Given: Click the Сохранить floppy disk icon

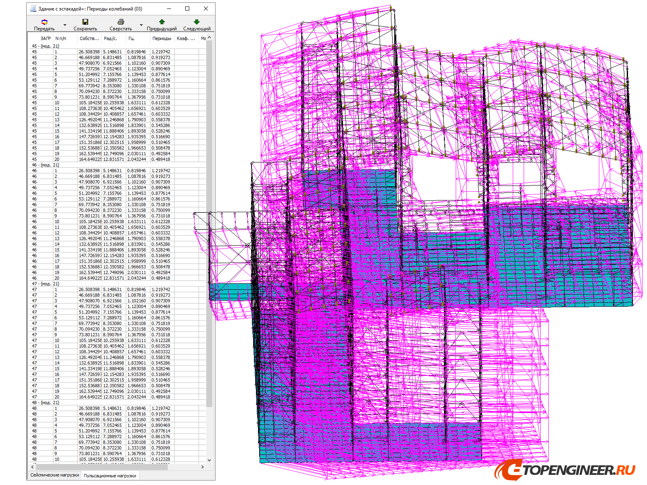Looking at the screenshot, I should click(x=85, y=22).
